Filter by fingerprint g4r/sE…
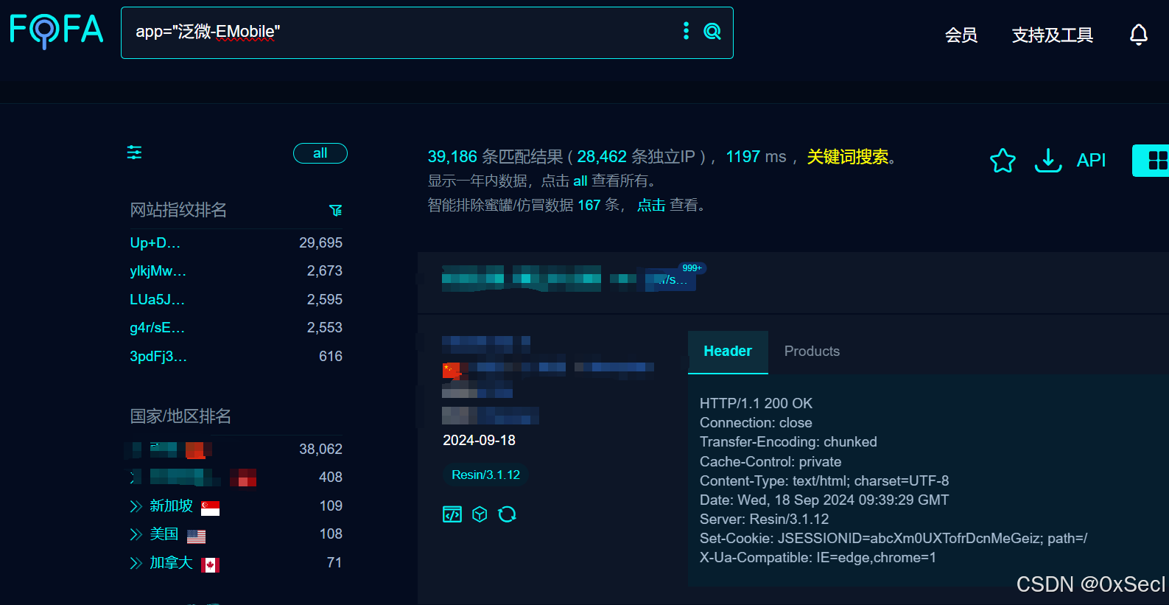The height and width of the screenshot is (605, 1169). click(157, 328)
